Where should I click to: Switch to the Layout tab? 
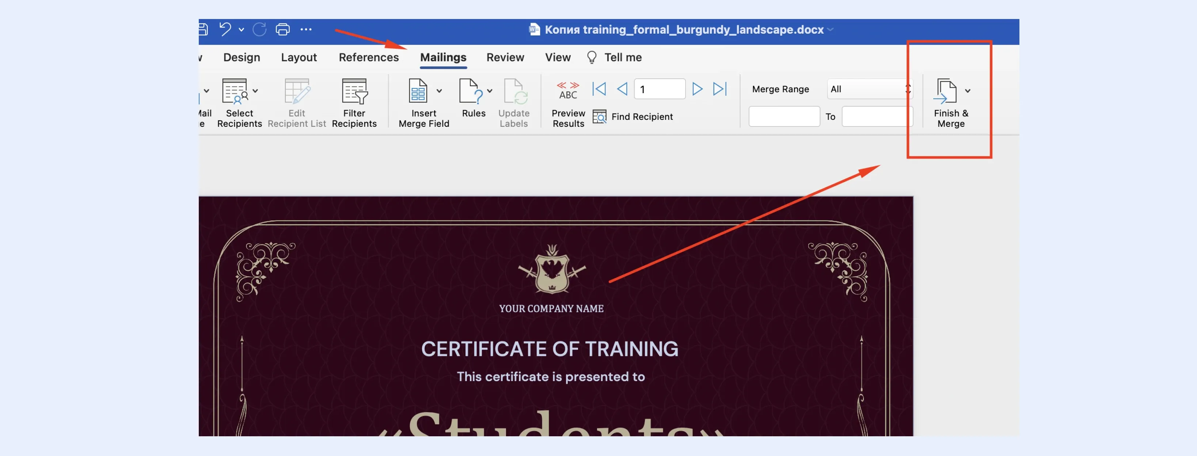299,57
